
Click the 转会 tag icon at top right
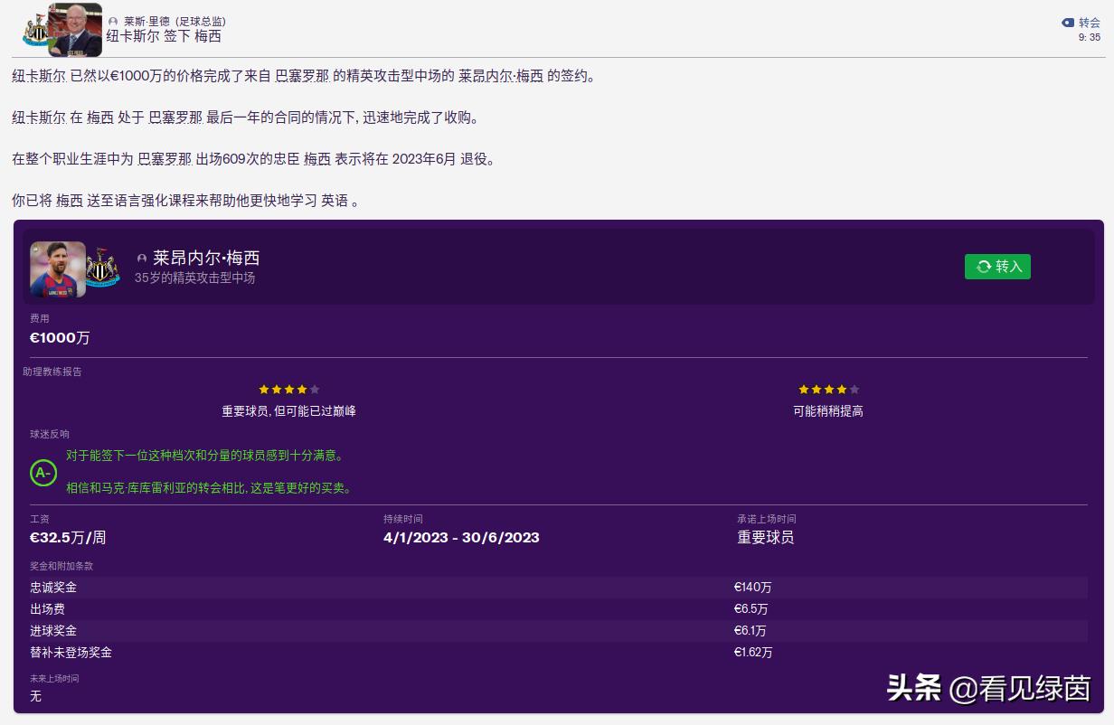coord(1067,24)
